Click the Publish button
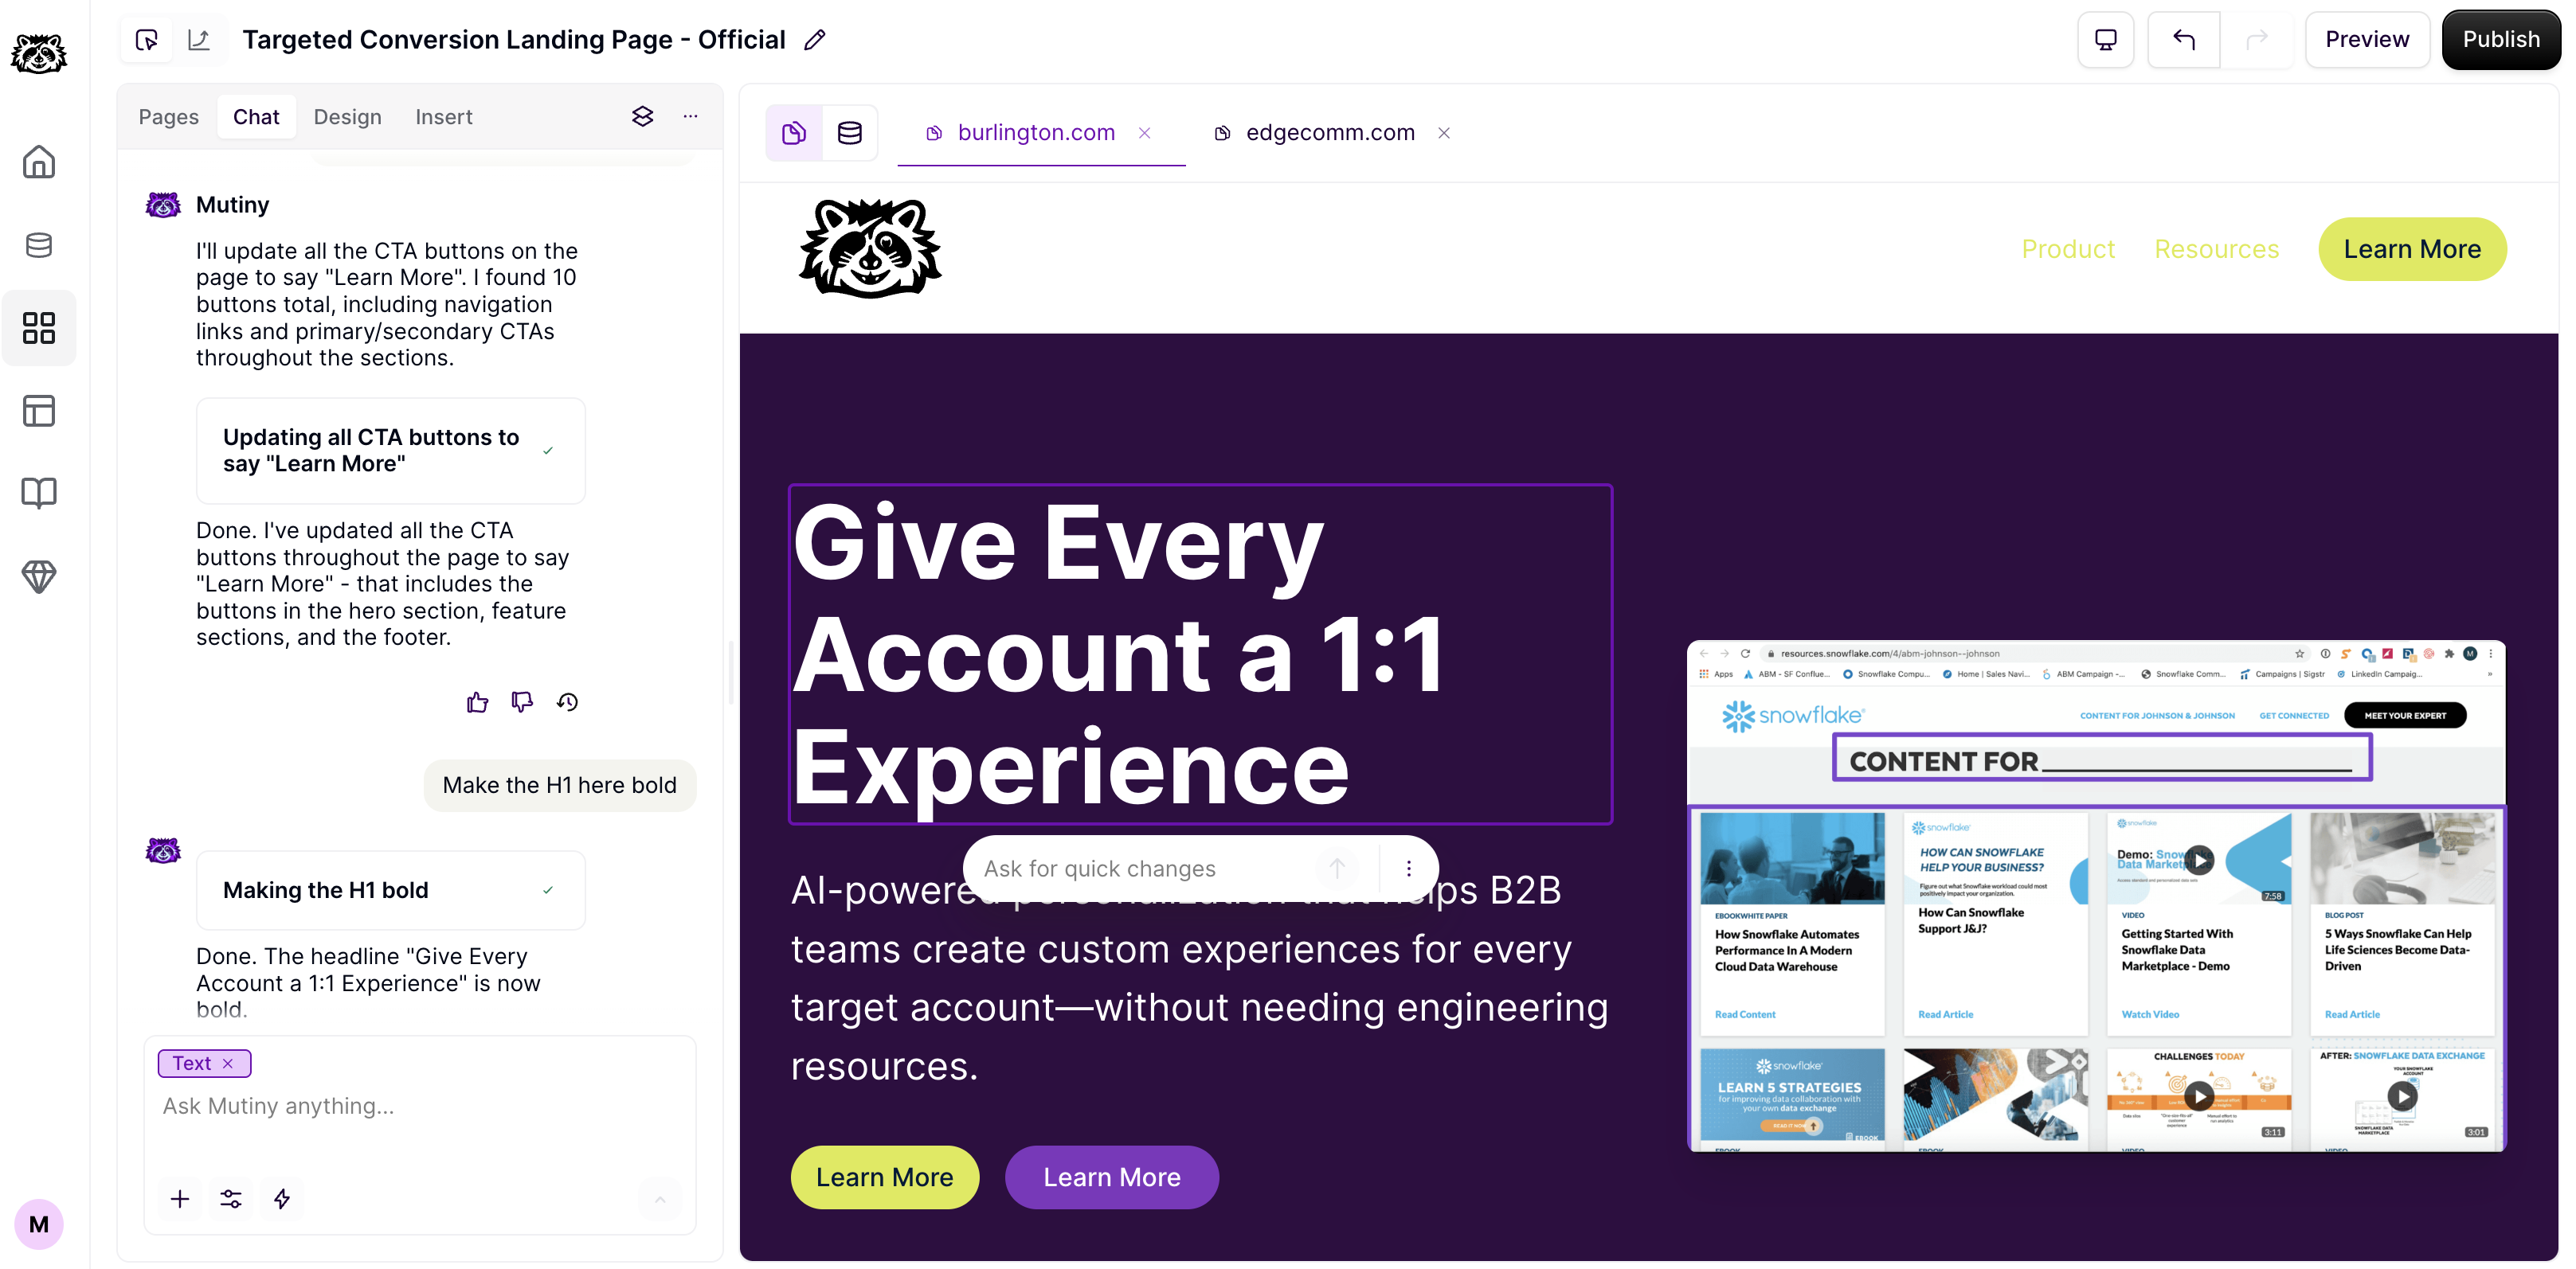Image resolution: width=2576 pixels, height=1269 pixels. pyautogui.click(x=2501, y=40)
